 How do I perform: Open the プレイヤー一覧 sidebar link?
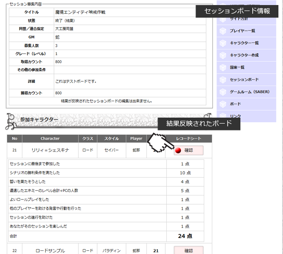[x=246, y=31]
